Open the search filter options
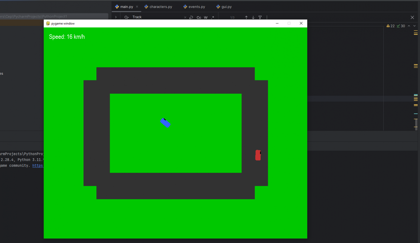 click(x=260, y=17)
